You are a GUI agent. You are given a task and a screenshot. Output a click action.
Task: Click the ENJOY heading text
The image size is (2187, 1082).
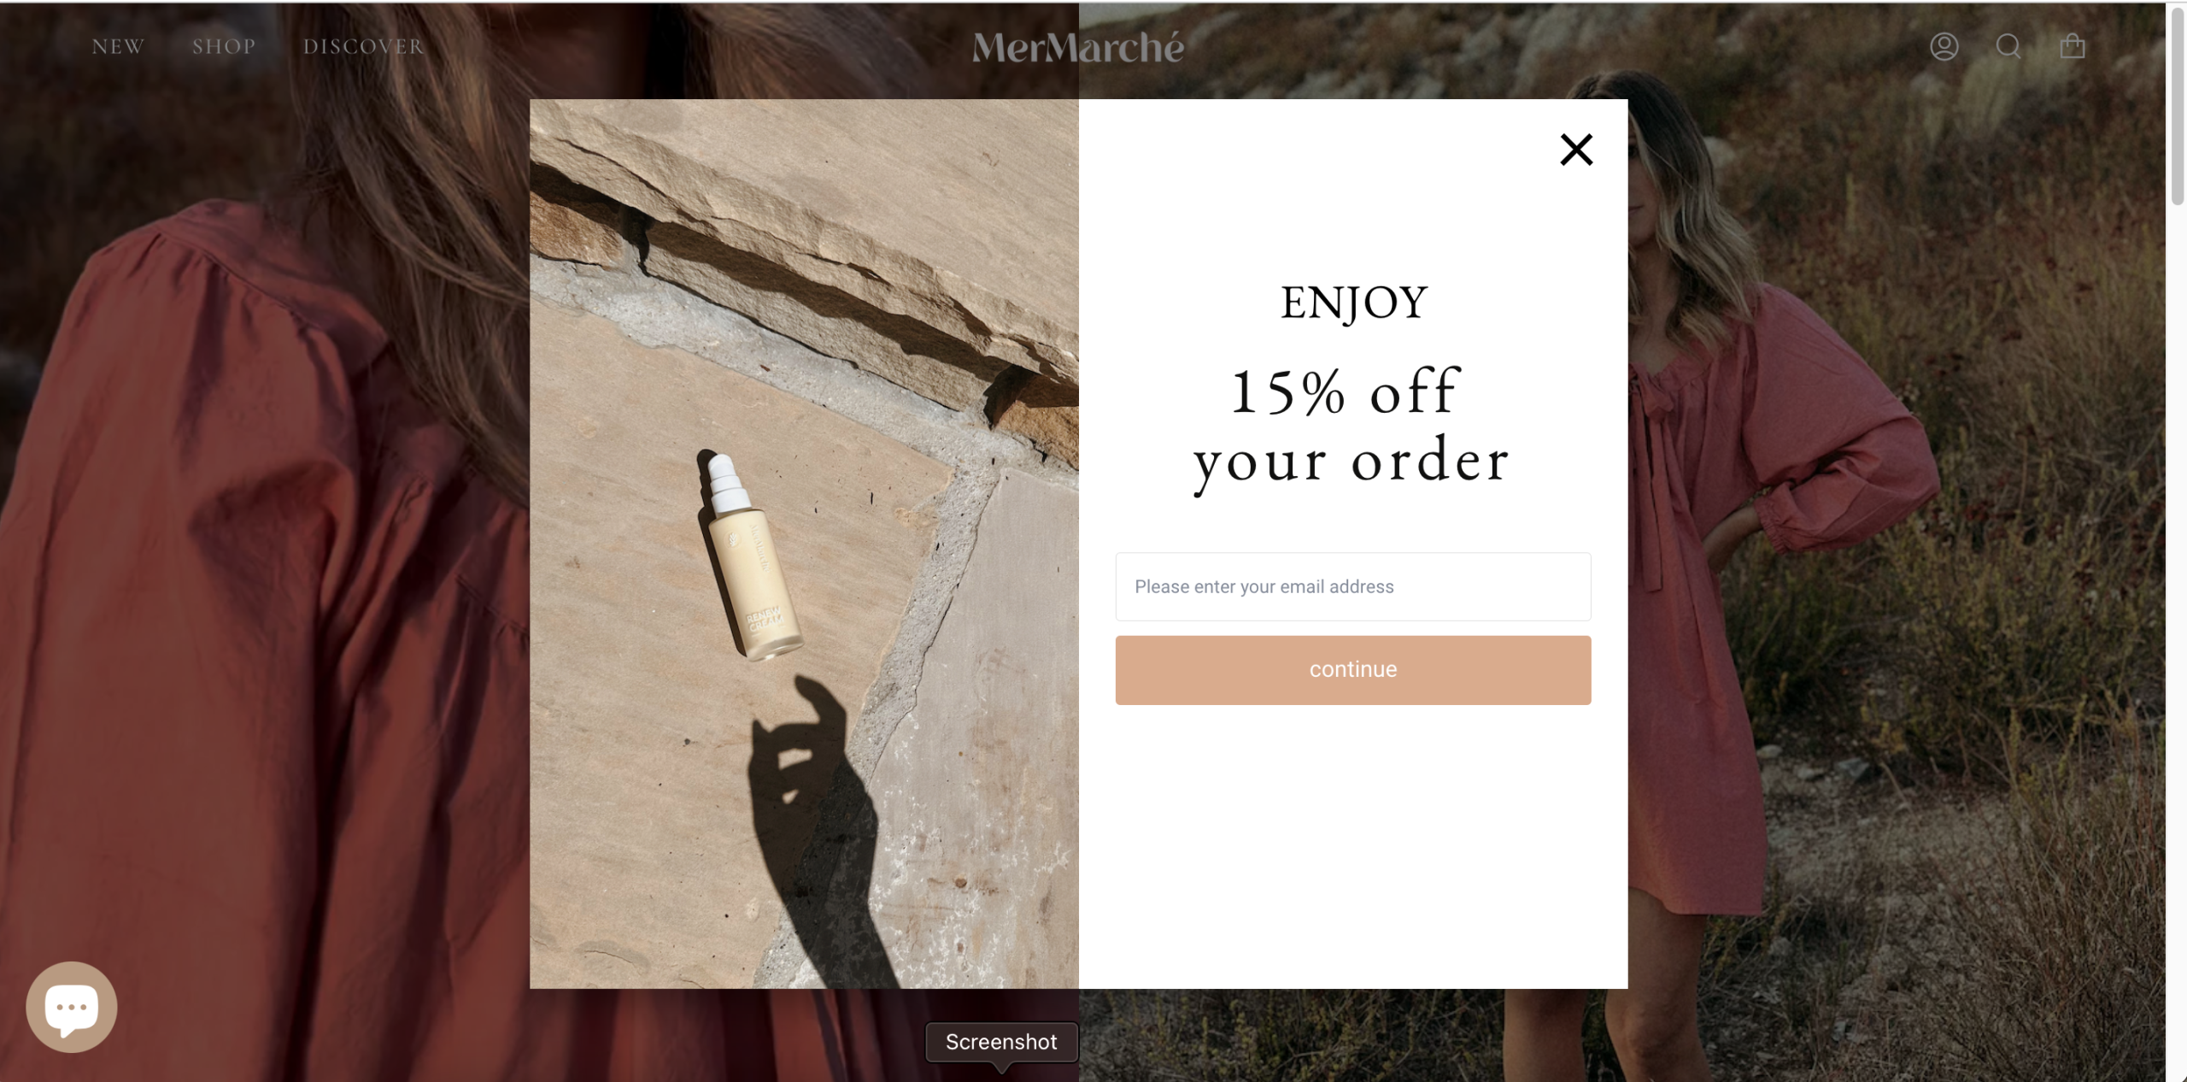(1353, 303)
